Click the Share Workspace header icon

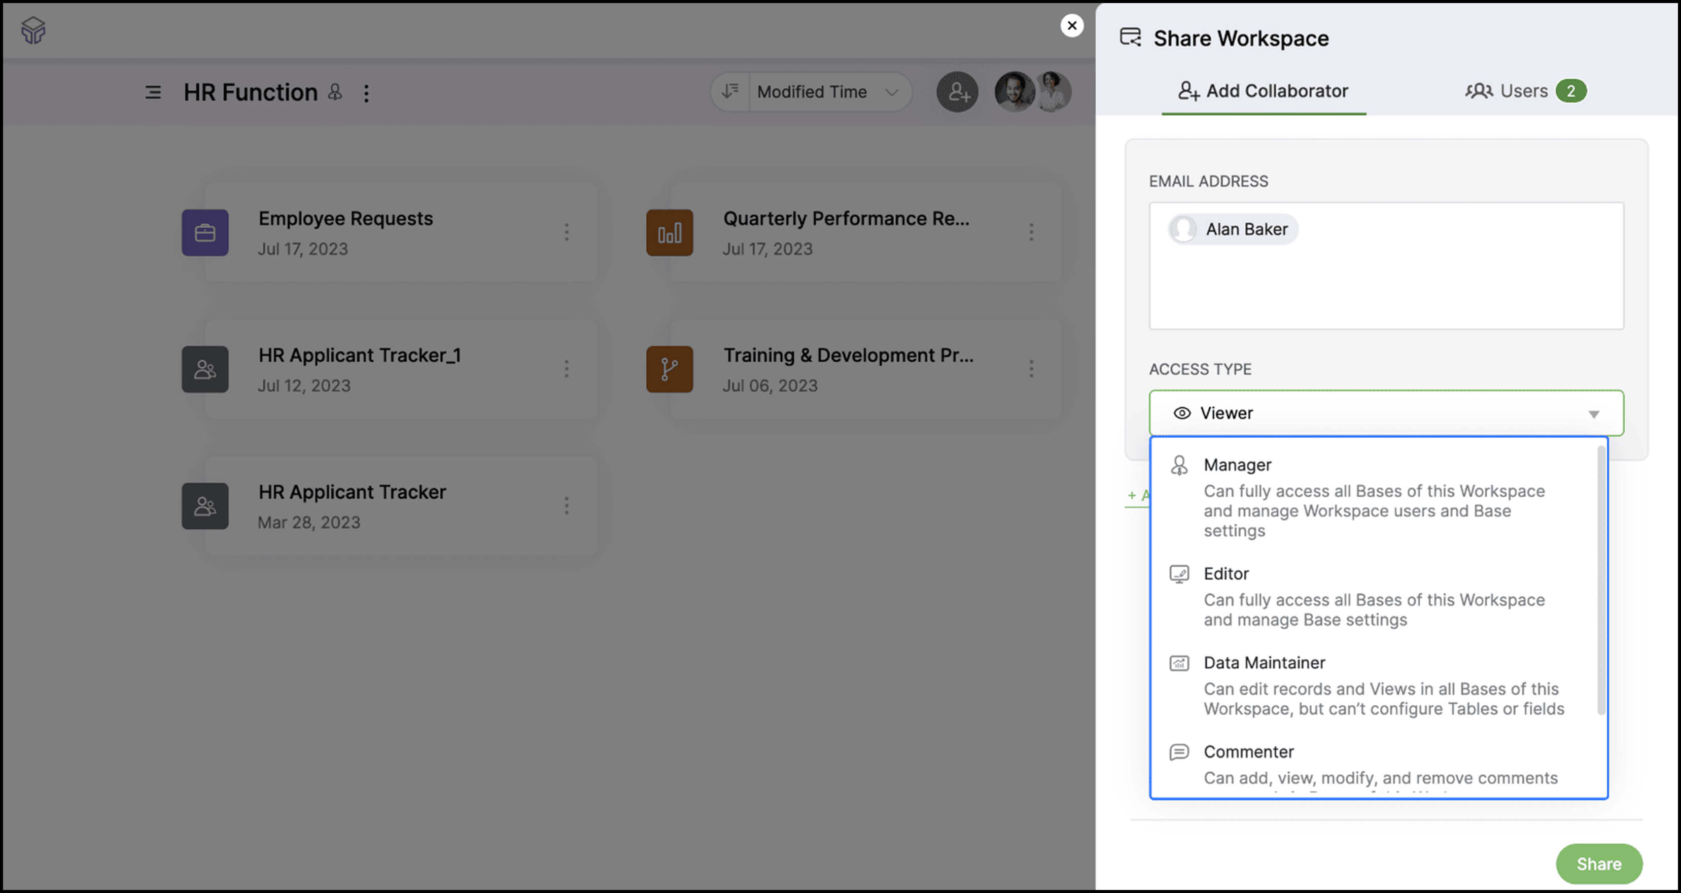click(1130, 38)
